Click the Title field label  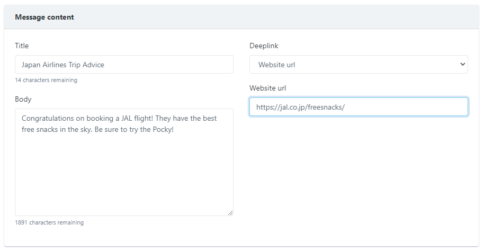pyautogui.click(x=22, y=46)
